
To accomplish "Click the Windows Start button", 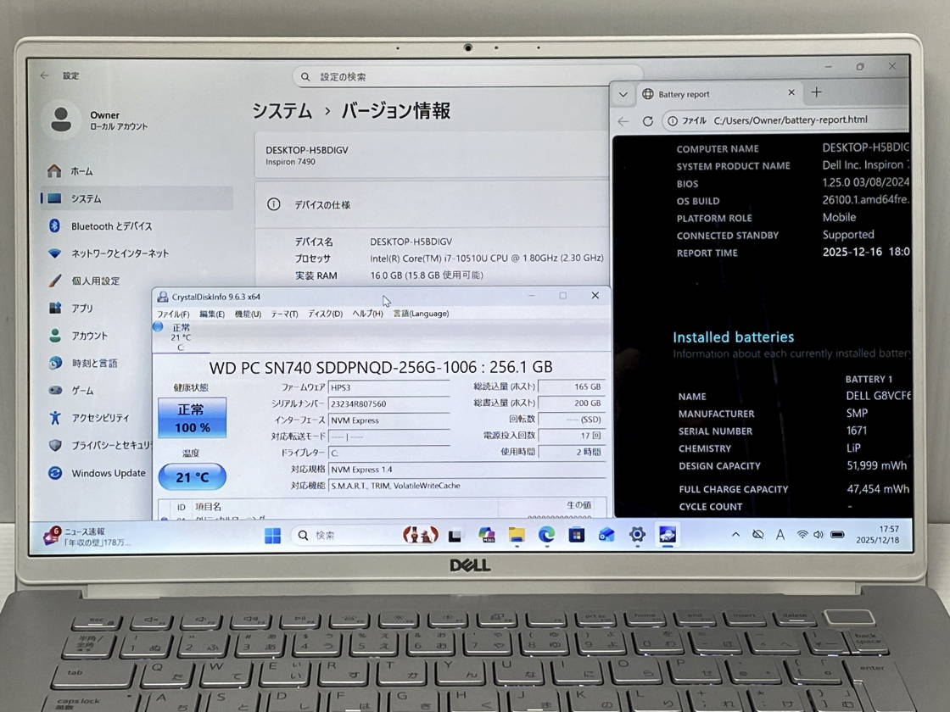I will tap(272, 536).
